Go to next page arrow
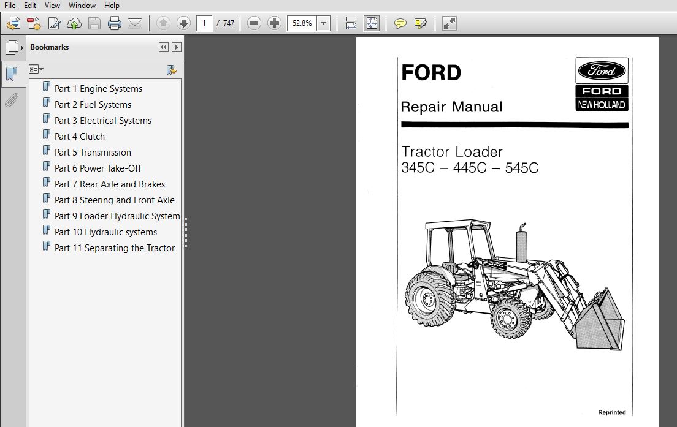The height and width of the screenshot is (427, 677). [183, 23]
